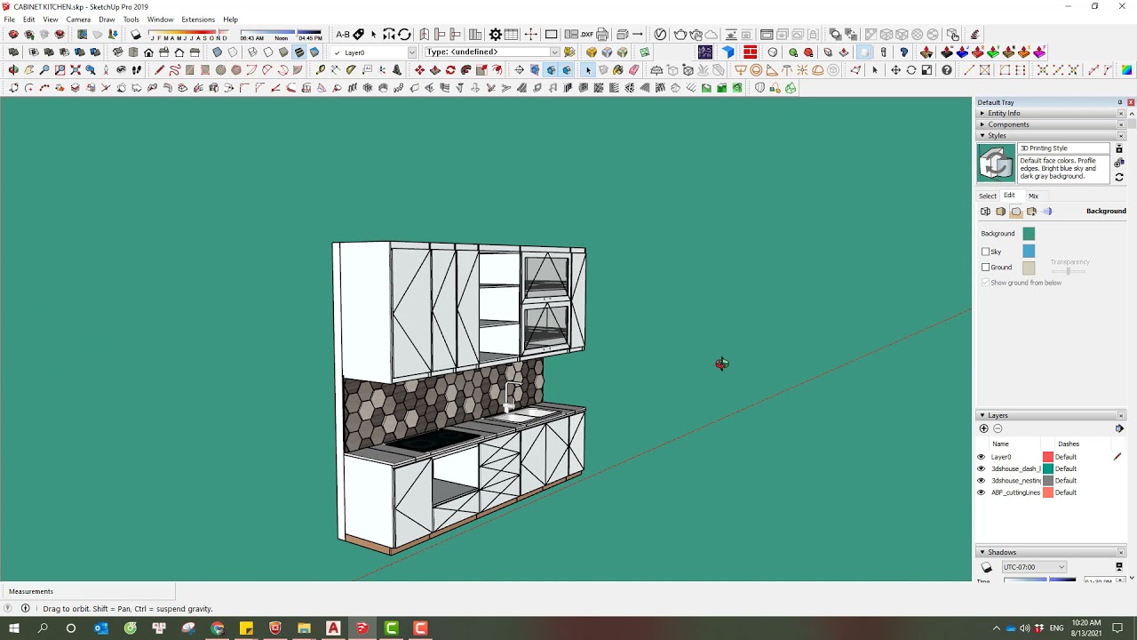
Task: Click the help question mark icon
Action: [947, 69]
